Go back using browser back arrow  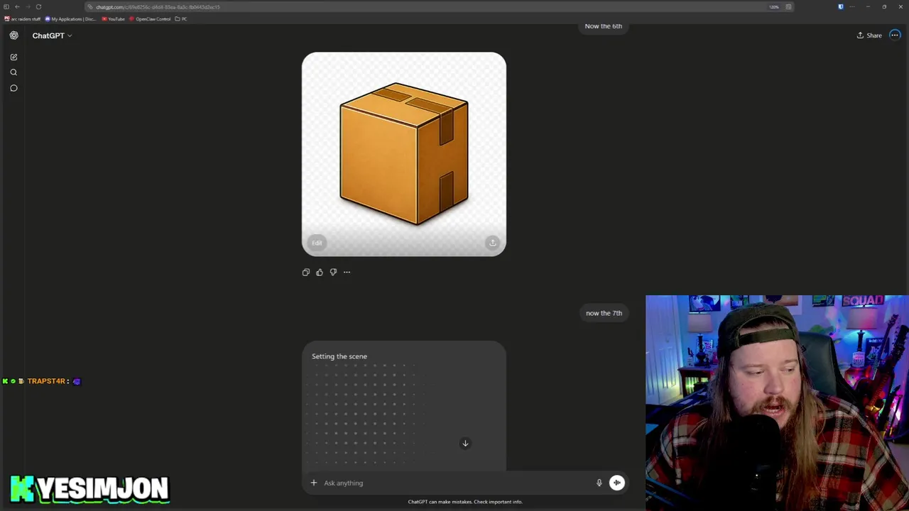coord(17,6)
